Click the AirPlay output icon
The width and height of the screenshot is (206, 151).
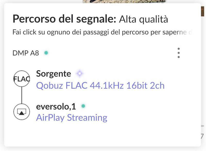click(x=22, y=112)
